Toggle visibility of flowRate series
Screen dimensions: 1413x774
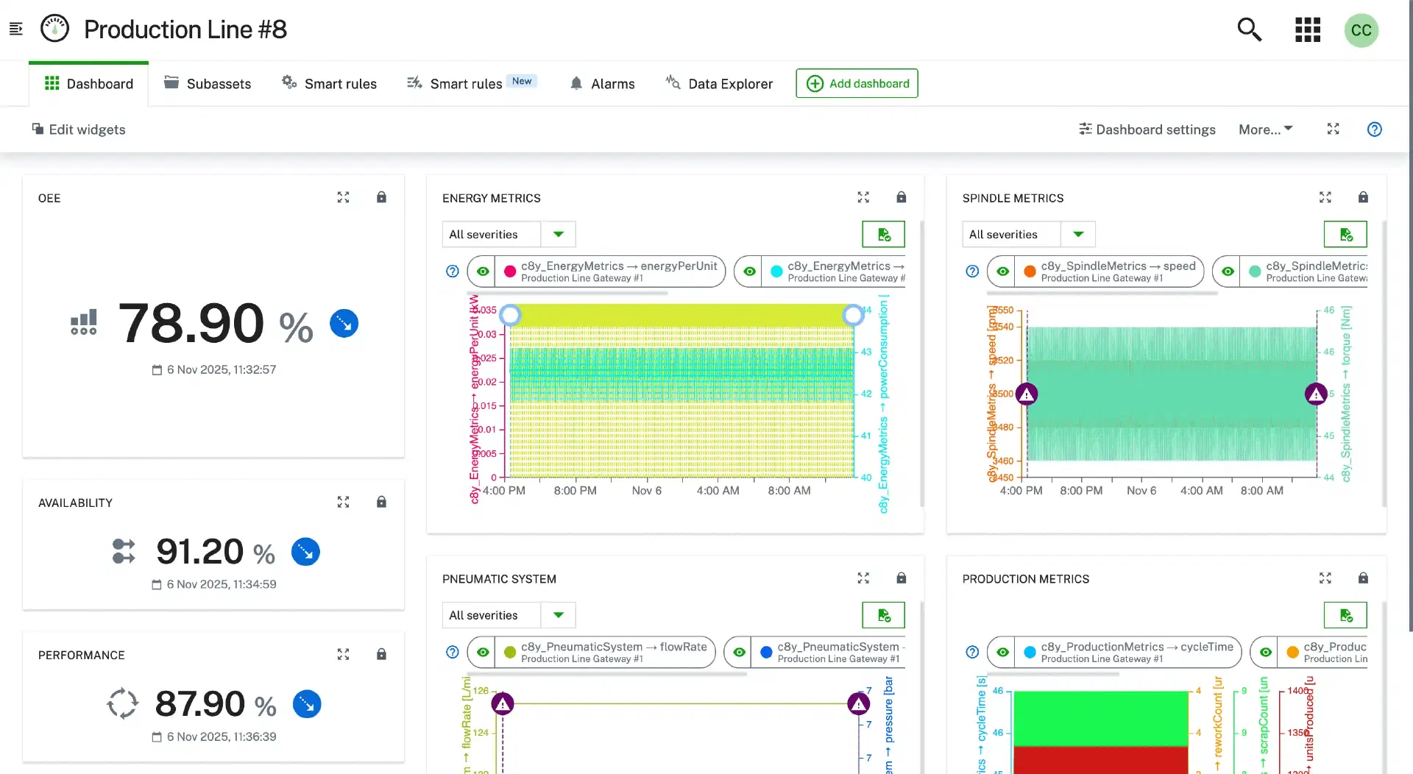[x=483, y=653]
